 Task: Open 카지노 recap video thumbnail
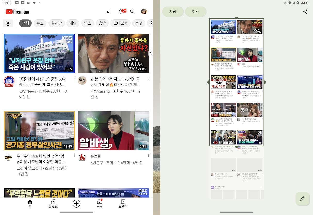[x=113, y=53]
